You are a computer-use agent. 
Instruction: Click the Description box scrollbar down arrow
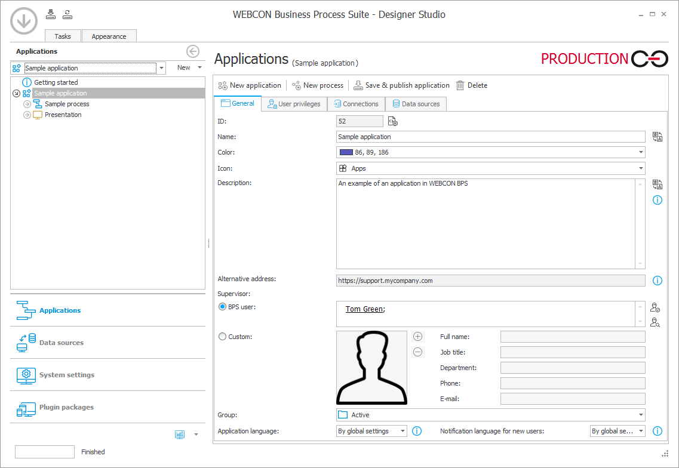tap(640, 264)
